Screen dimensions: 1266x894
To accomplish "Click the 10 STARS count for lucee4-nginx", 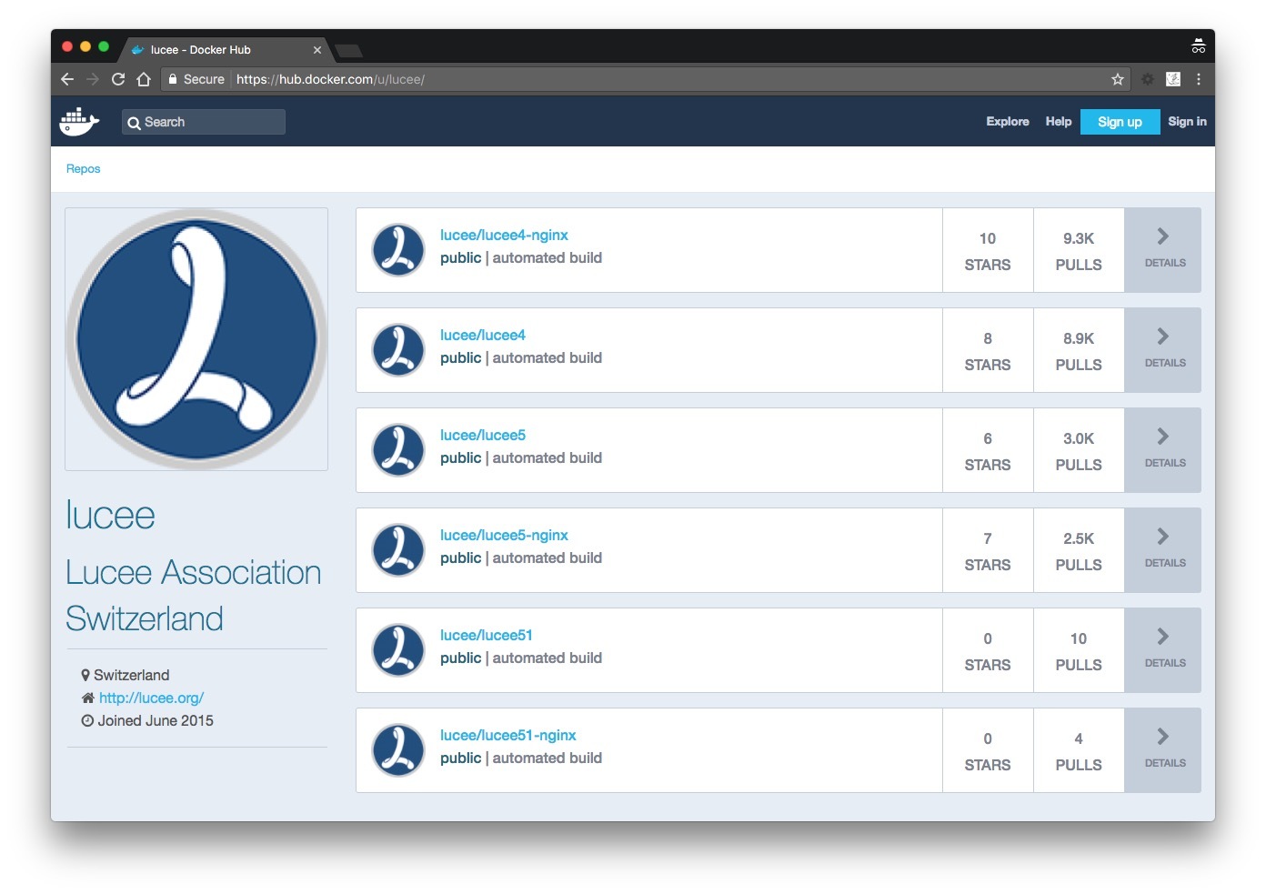I will point(988,251).
